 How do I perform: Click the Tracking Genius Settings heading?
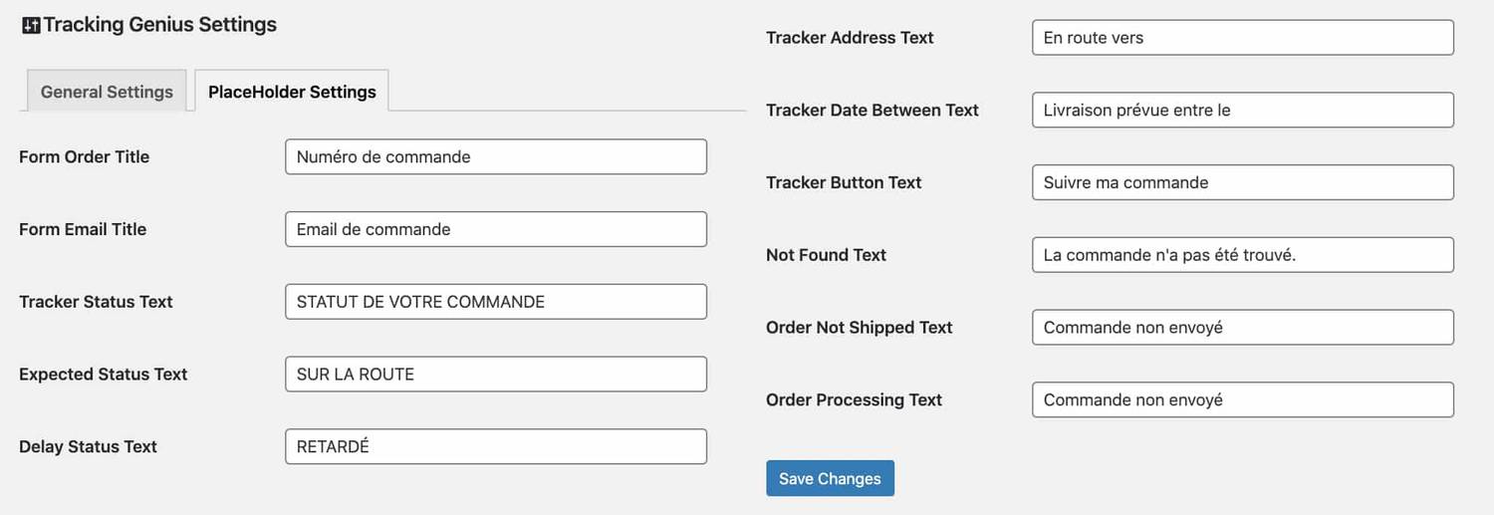point(159,25)
